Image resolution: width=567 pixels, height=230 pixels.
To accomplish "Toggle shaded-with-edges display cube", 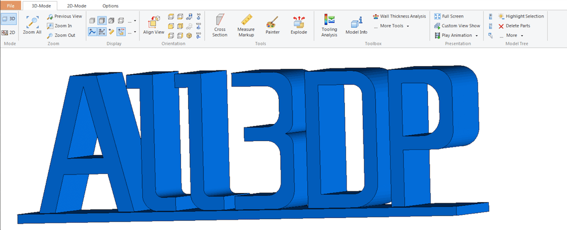I will tap(102, 20).
